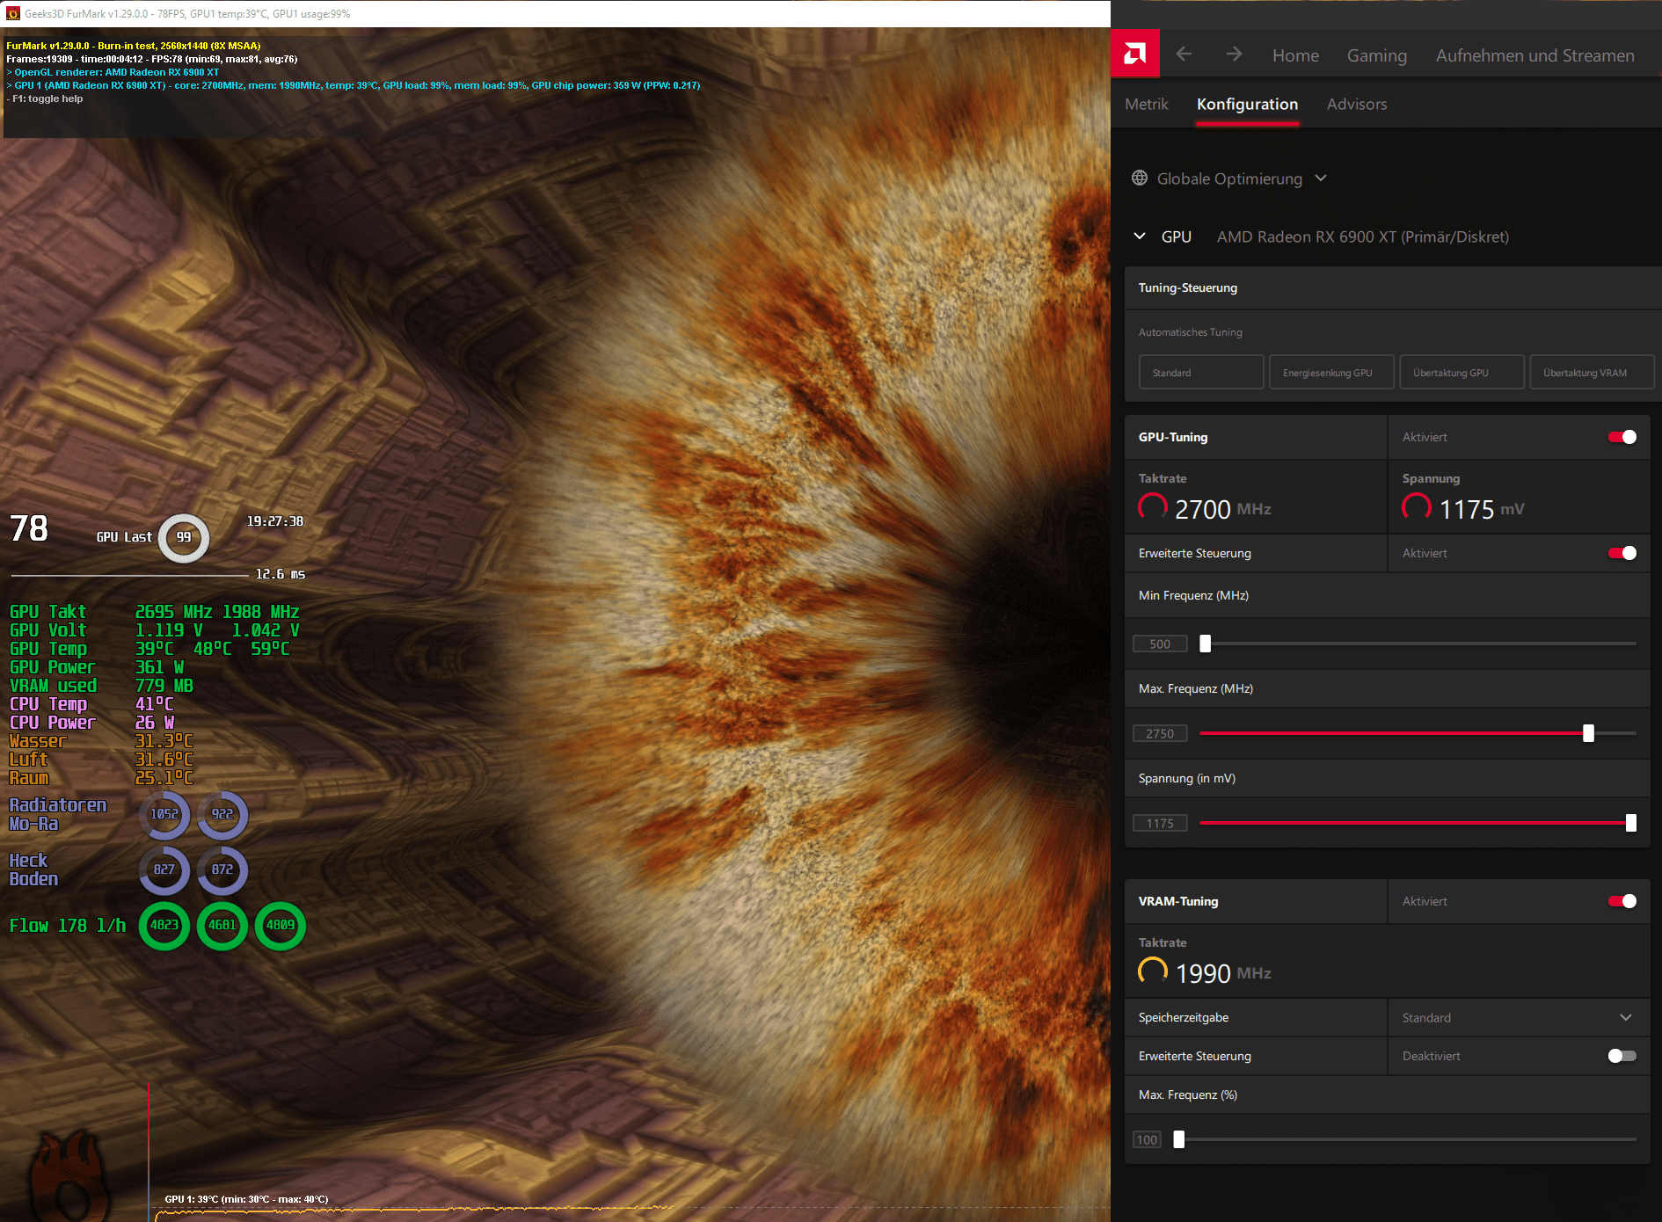Screen dimensions: 1662x1222
Task: Click the FurMark window title icon
Action: coord(12,13)
